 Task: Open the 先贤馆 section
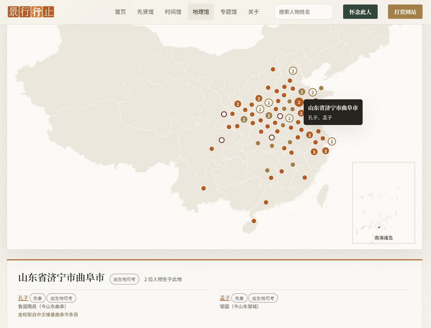(145, 12)
